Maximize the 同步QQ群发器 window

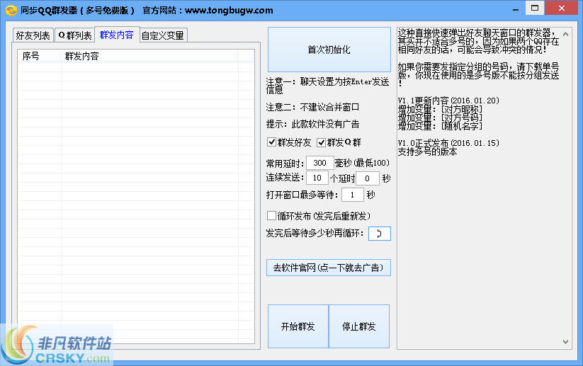(535, 8)
